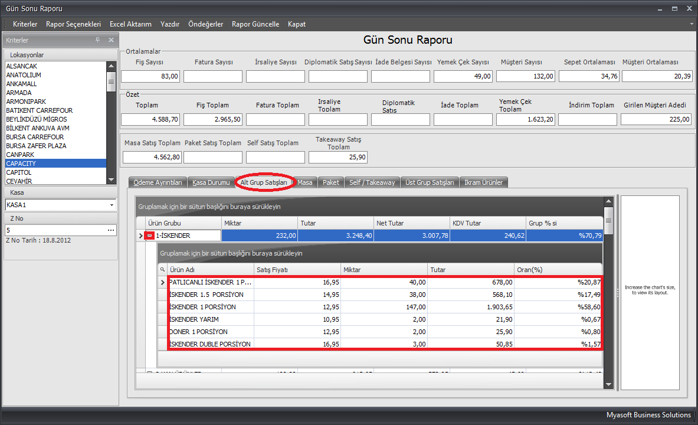Sort by the top grid Miktar column header
Screen dimensions: 698x425
click(x=260, y=223)
